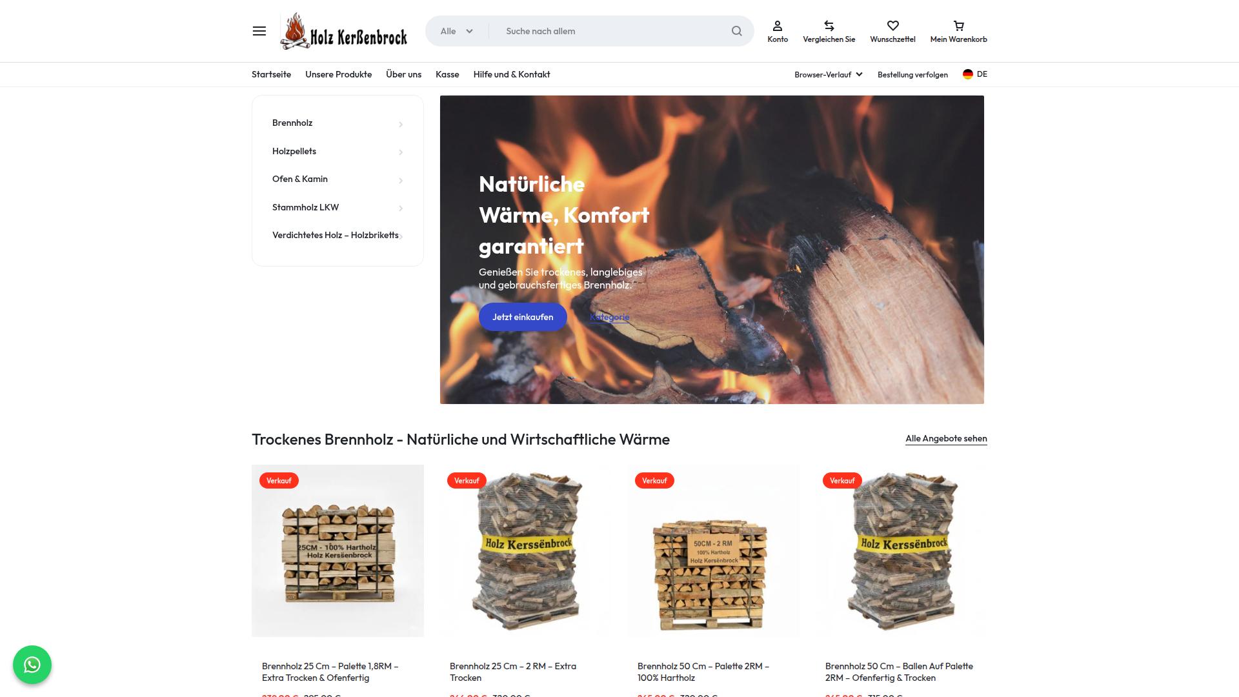Expand the Holzpellets category arrow
1239x697 pixels.
click(401, 152)
